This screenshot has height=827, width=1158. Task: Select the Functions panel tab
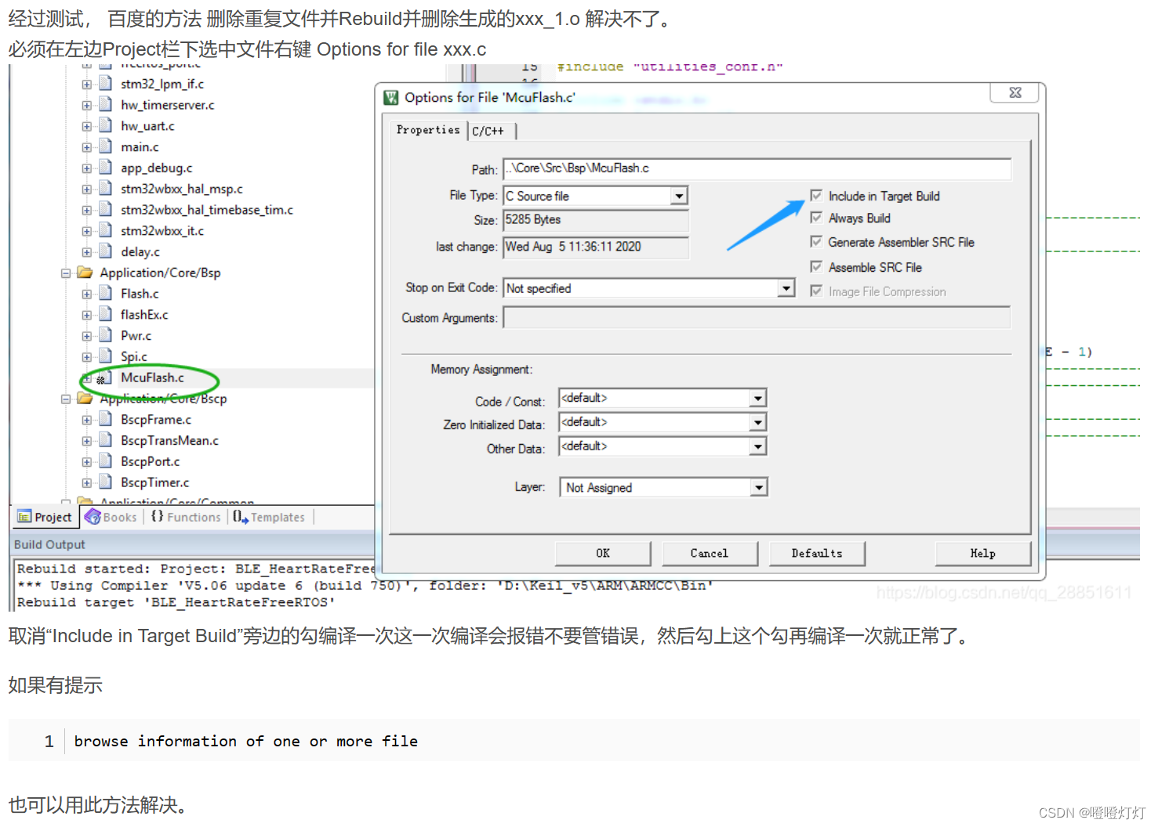pos(187,517)
